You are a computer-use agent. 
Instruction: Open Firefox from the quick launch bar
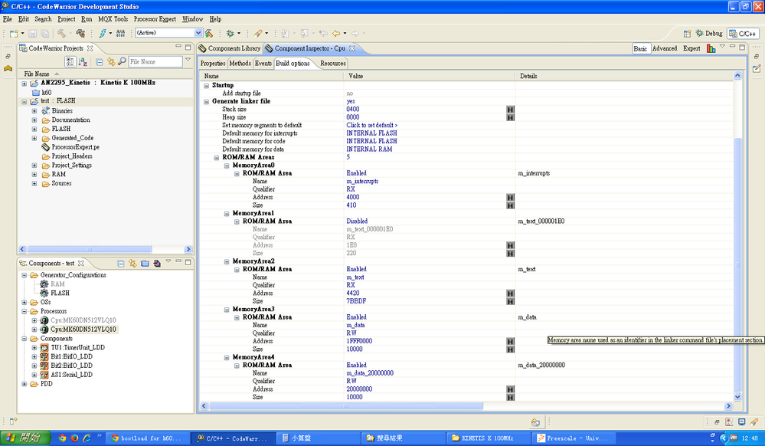click(74, 438)
